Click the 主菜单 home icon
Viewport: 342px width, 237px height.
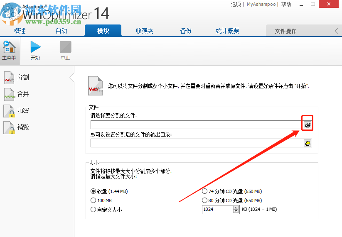point(9,51)
